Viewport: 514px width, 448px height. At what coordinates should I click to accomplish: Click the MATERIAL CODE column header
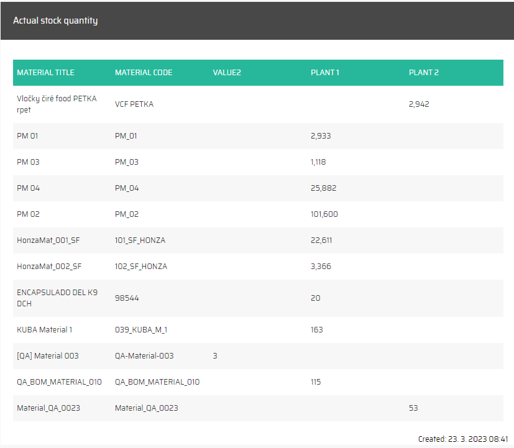[144, 73]
